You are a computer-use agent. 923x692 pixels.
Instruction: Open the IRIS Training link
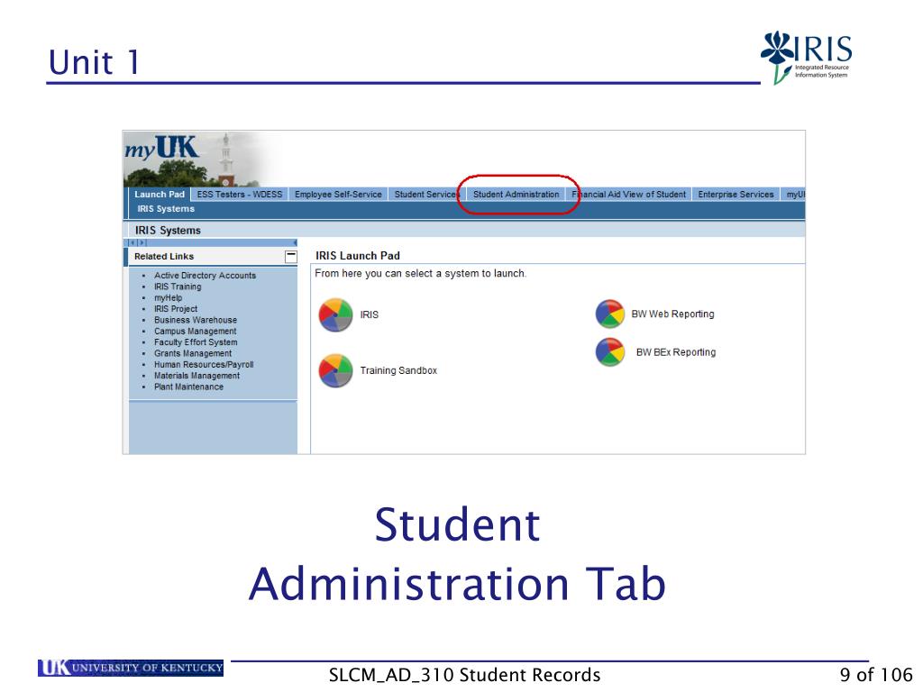[178, 287]
